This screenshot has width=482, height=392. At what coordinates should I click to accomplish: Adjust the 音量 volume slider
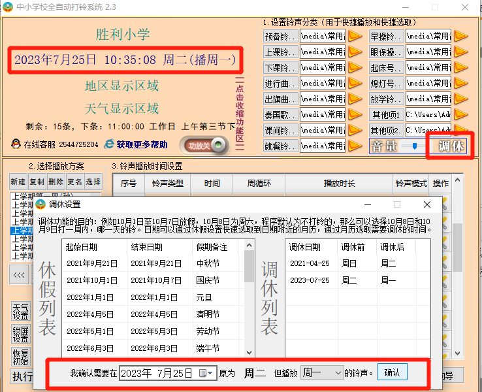(413, 146)
